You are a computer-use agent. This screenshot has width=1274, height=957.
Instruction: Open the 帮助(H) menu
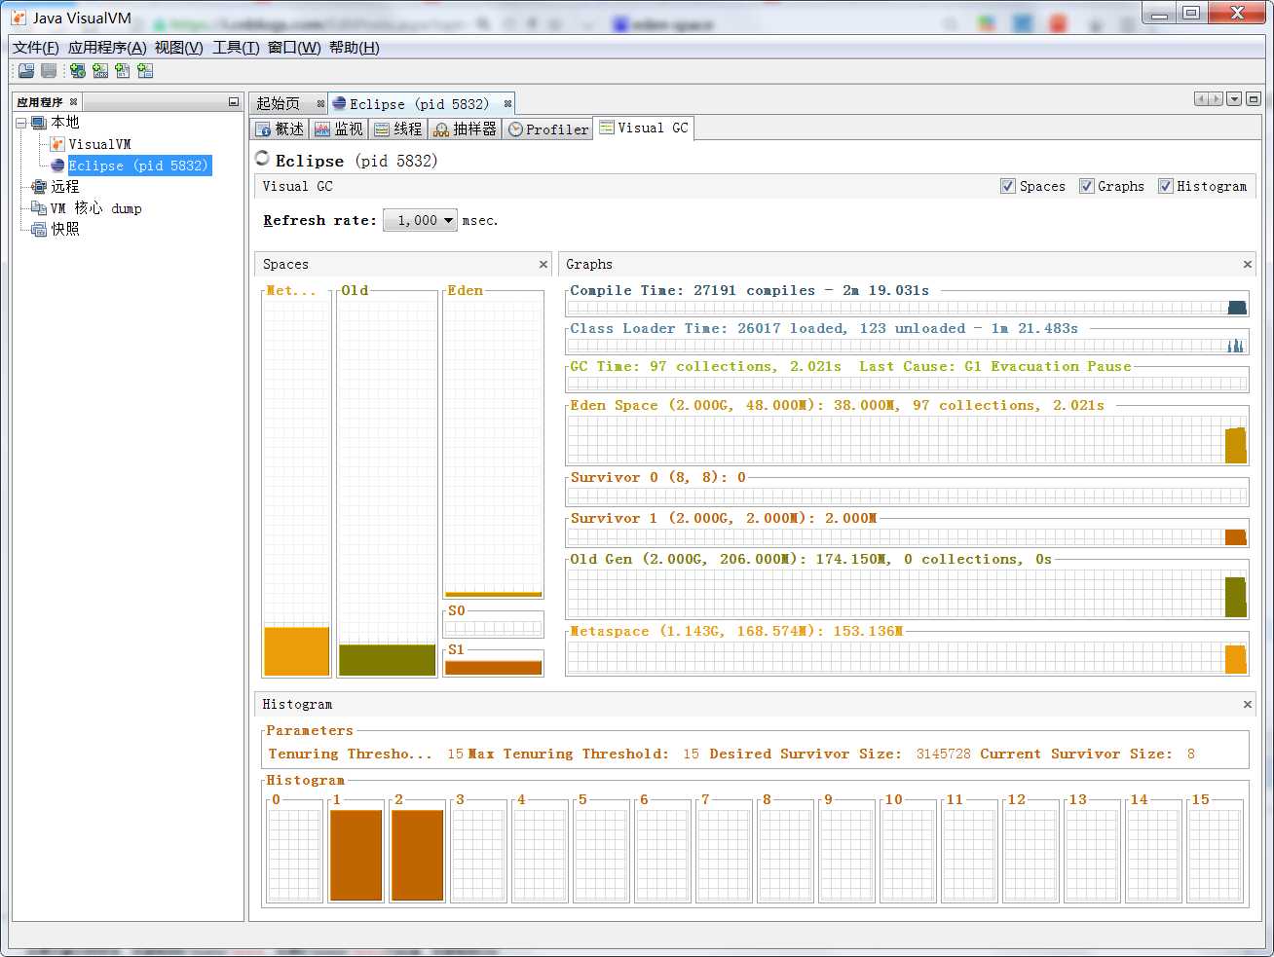pyautogui.click(x=355, y=48)
